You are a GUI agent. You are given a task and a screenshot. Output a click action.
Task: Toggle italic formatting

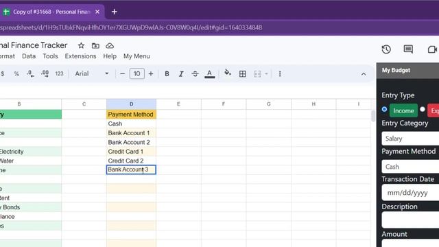pos(181,74)
